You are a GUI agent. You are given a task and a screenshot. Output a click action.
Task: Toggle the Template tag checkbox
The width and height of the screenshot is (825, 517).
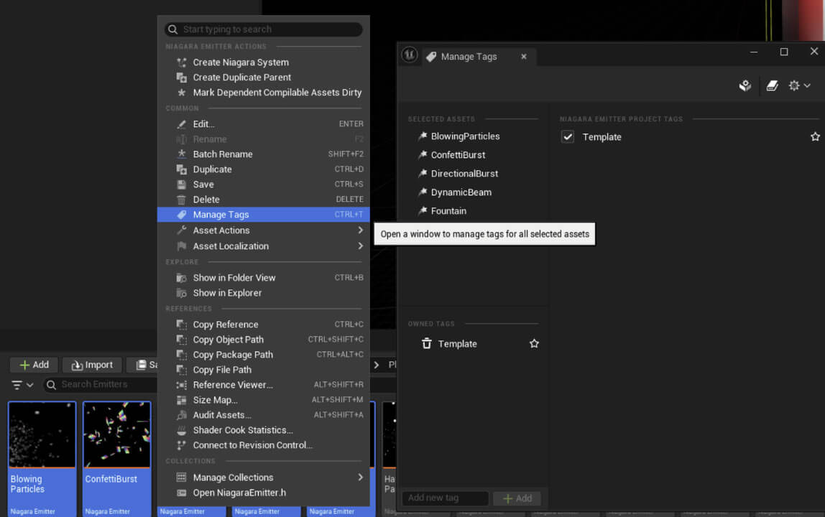pos(567,136)
